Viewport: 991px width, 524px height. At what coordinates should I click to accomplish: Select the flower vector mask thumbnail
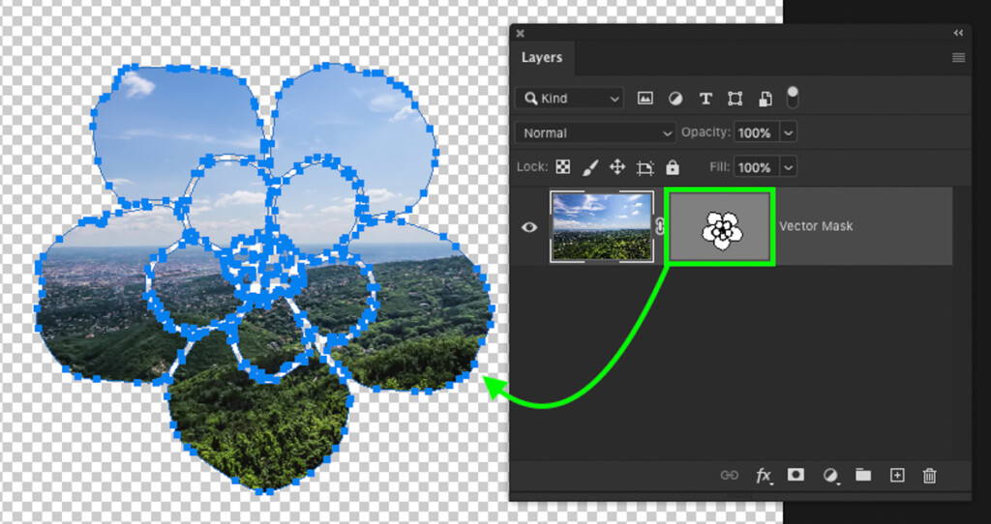[720, 226]
